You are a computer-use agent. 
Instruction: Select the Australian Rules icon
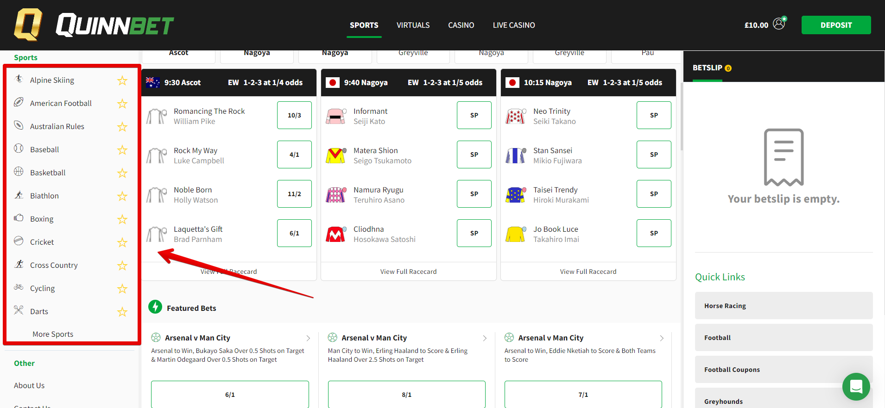pos(19,126)
